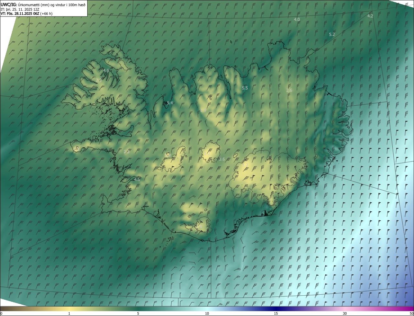Click the dark navy colorbar segment above 15
This screenshot has height=316, width=414.
pyautogui.click(x=276, y=309)
